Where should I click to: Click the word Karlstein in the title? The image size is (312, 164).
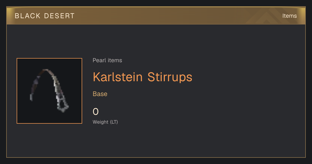pos(118,77)
